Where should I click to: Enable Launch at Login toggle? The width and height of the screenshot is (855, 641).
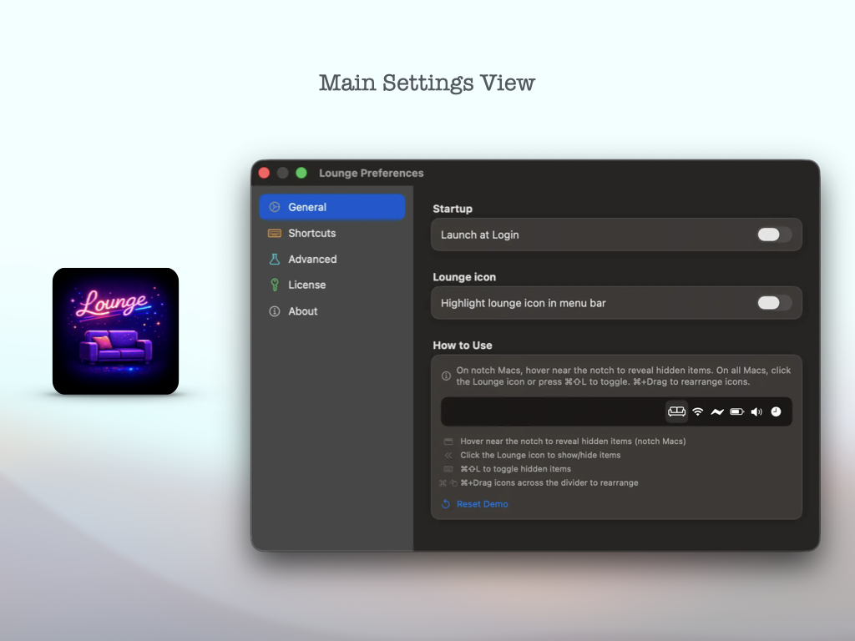coord(774,235)
